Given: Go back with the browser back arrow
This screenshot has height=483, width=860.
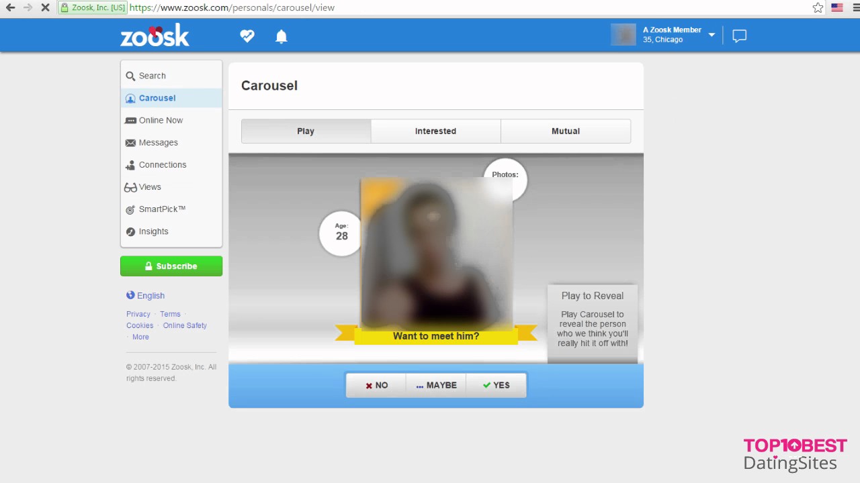Looking at the screenshot, I should click(10, 7).
